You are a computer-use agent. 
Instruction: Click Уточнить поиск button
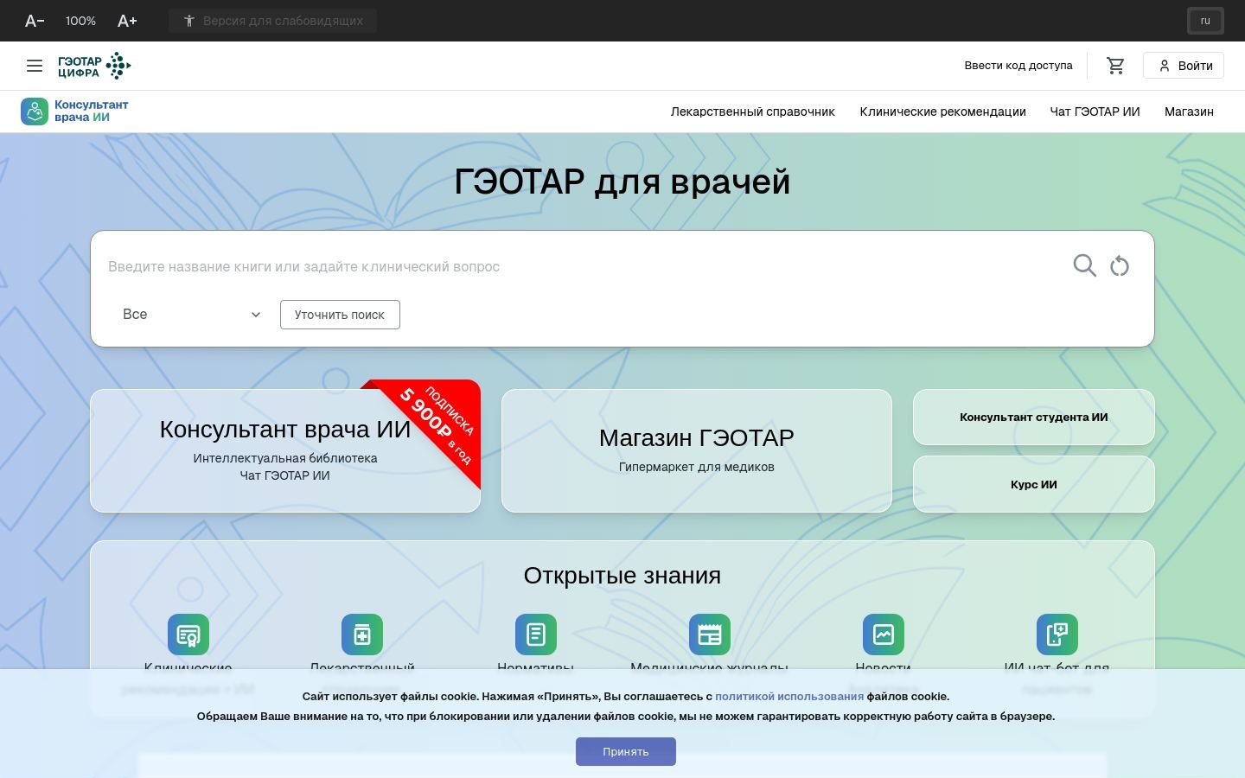pos(340,315)
